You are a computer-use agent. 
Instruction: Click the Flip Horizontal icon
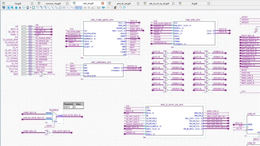point(85,8)
